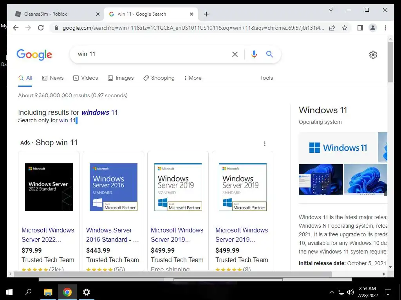Click the Windows 11 logo image in knowledge panel
This screenshot has width=401, height=300.
coord(338,147)
